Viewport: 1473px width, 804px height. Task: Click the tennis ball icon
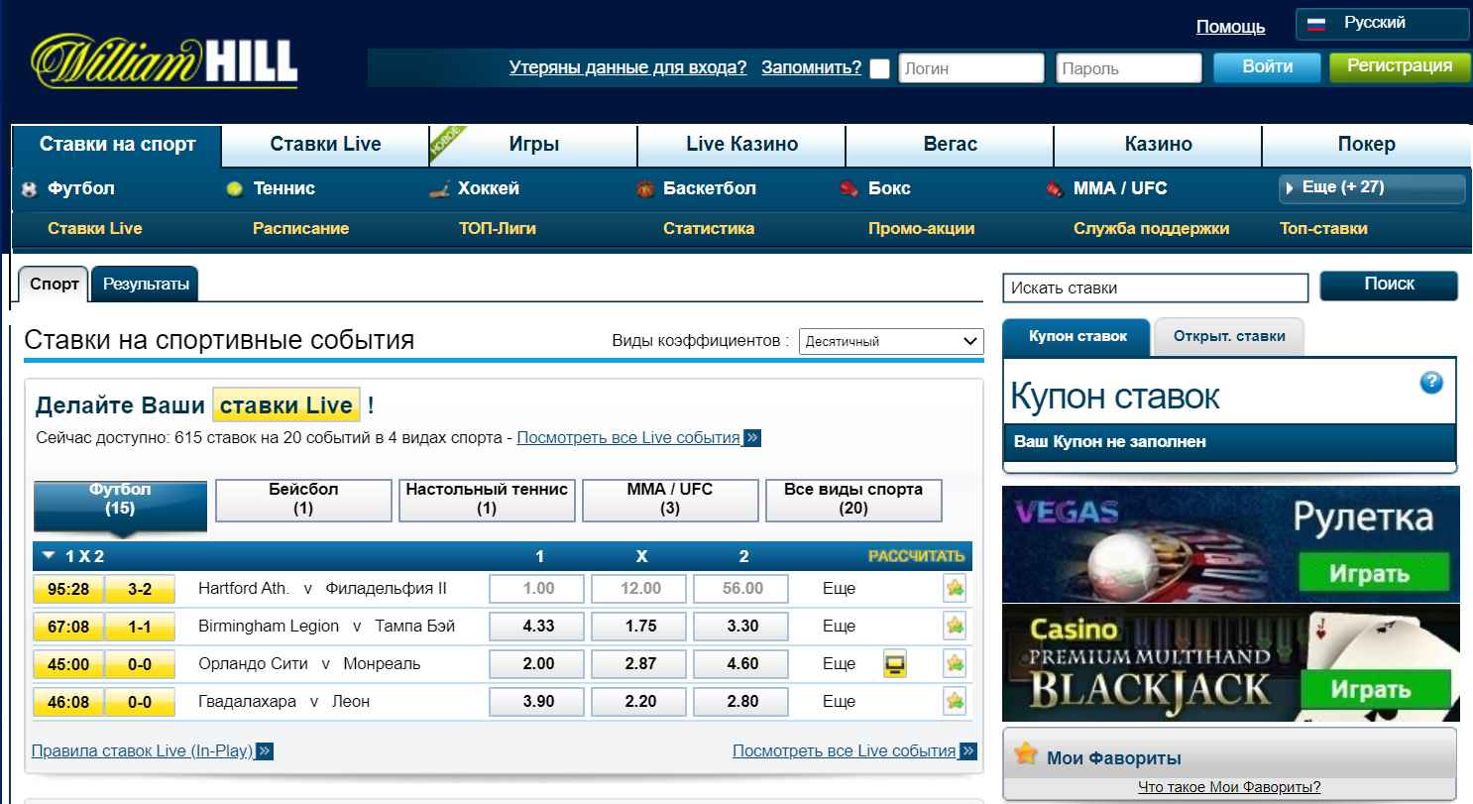tap(234, 188)
